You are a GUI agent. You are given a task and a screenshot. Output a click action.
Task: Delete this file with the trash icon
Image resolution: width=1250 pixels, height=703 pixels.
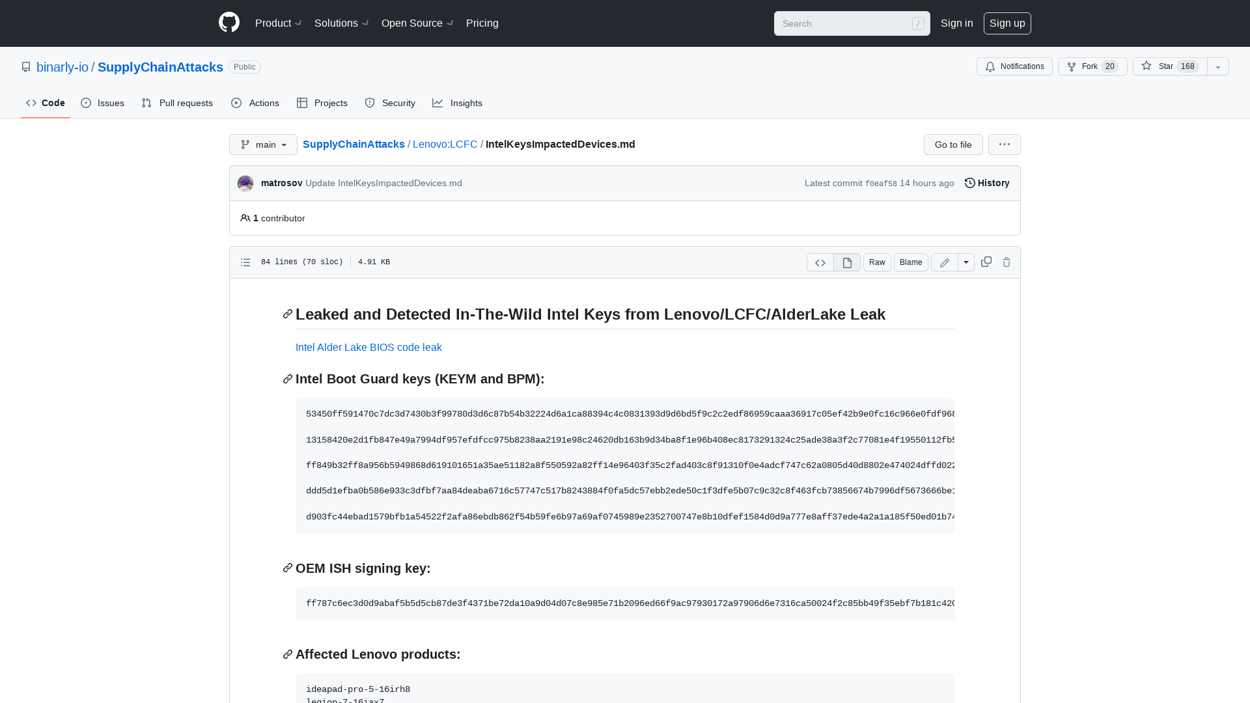coord(1007,262)
